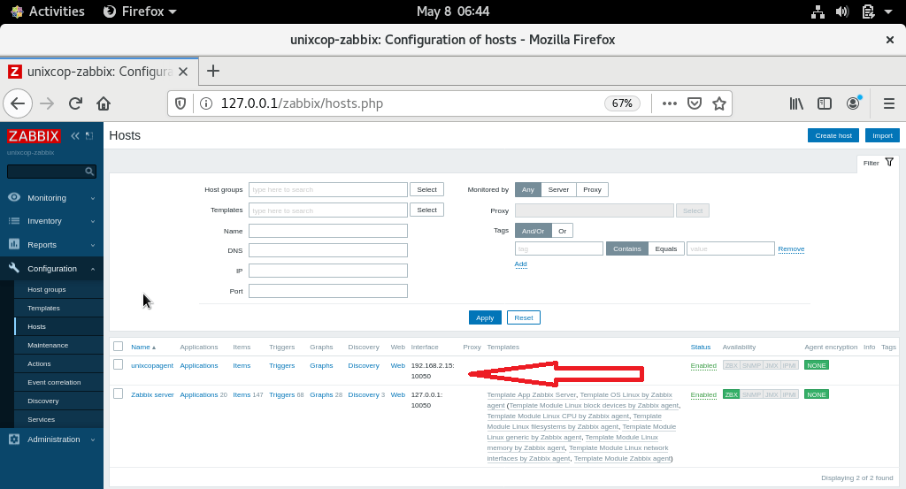Click the Administration gear icon

tap(14, 439)
